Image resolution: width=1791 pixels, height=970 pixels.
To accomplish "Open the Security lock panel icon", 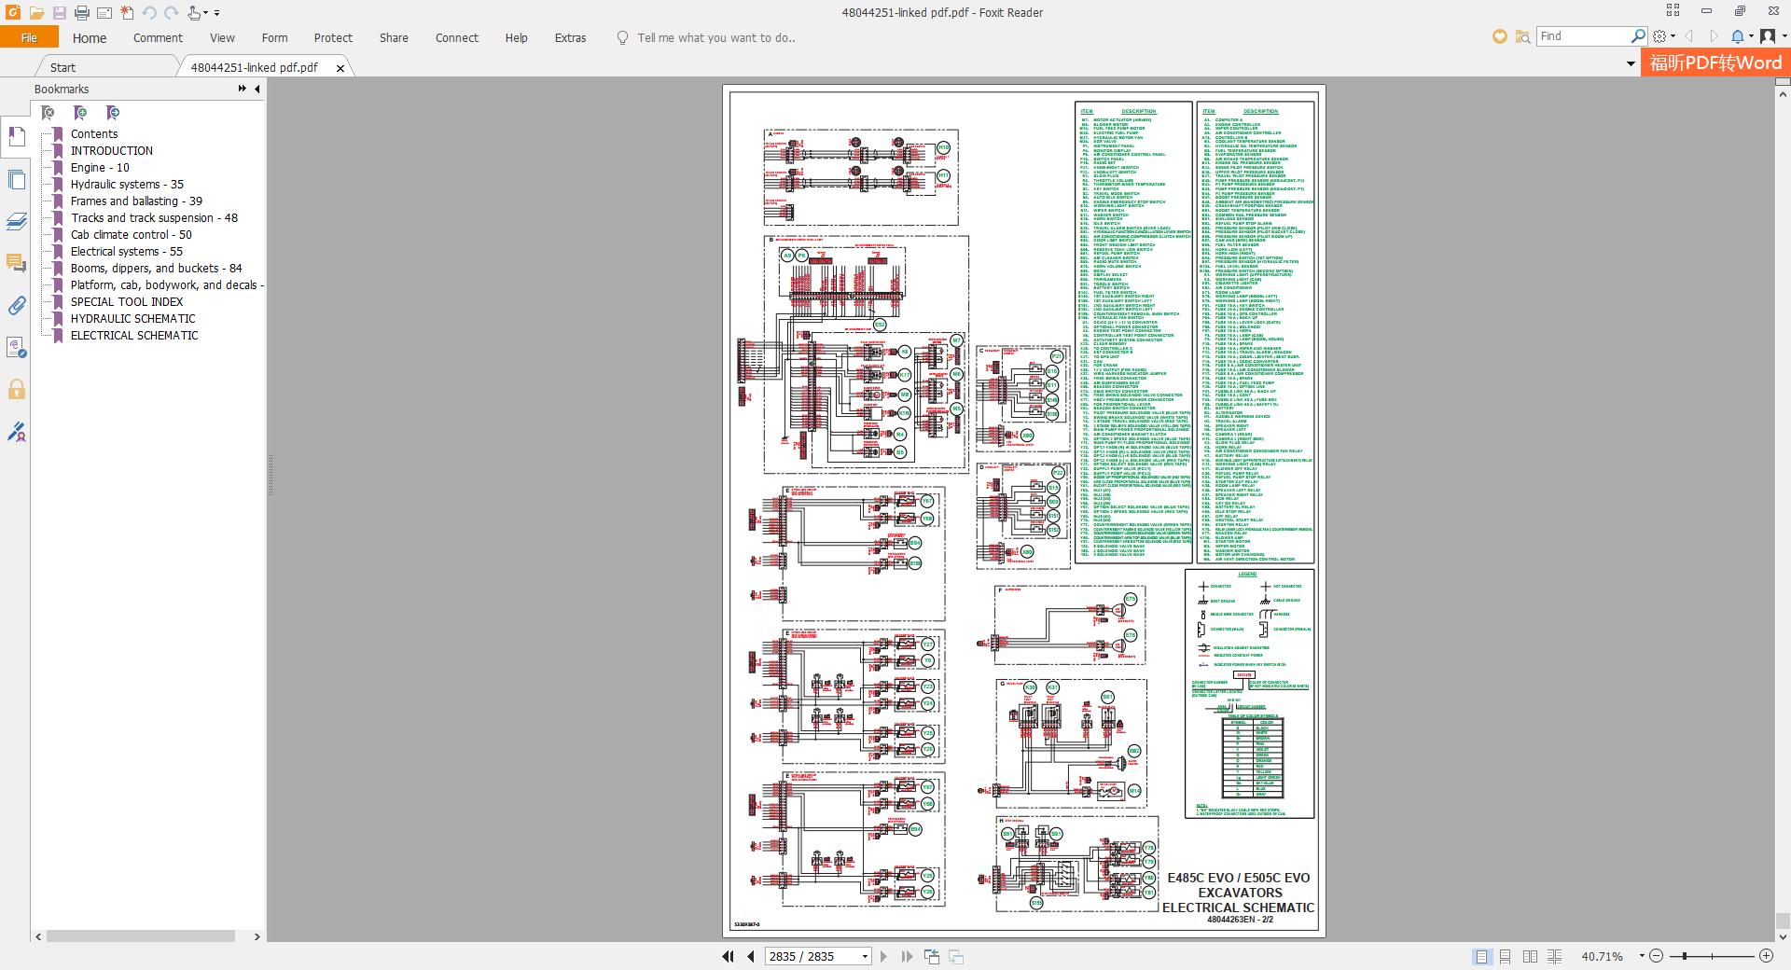I will pyautogui.click(x=16, y=390).
